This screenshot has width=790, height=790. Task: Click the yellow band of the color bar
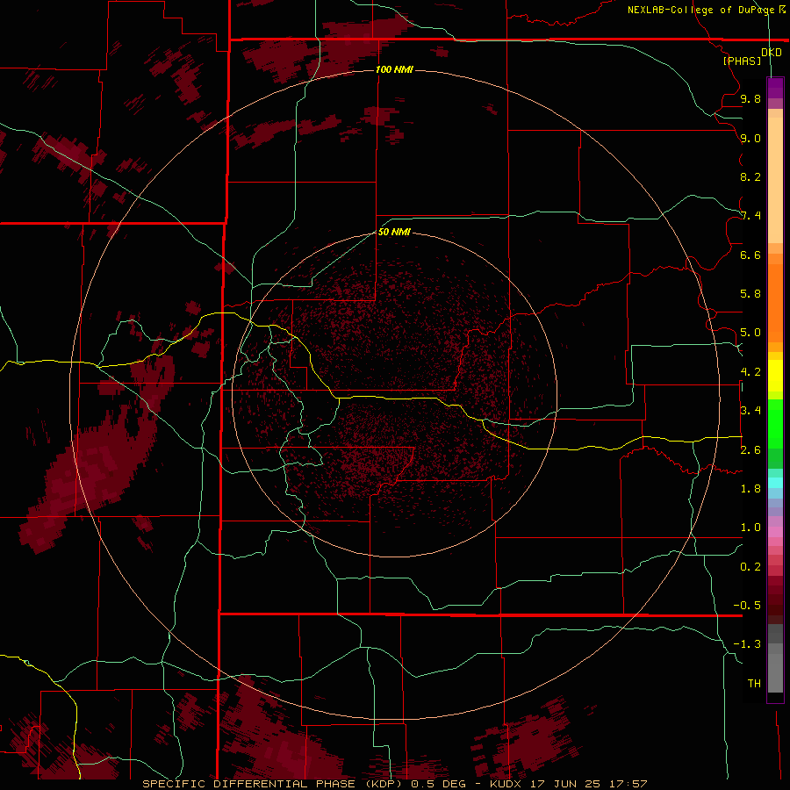click(775, 376)
